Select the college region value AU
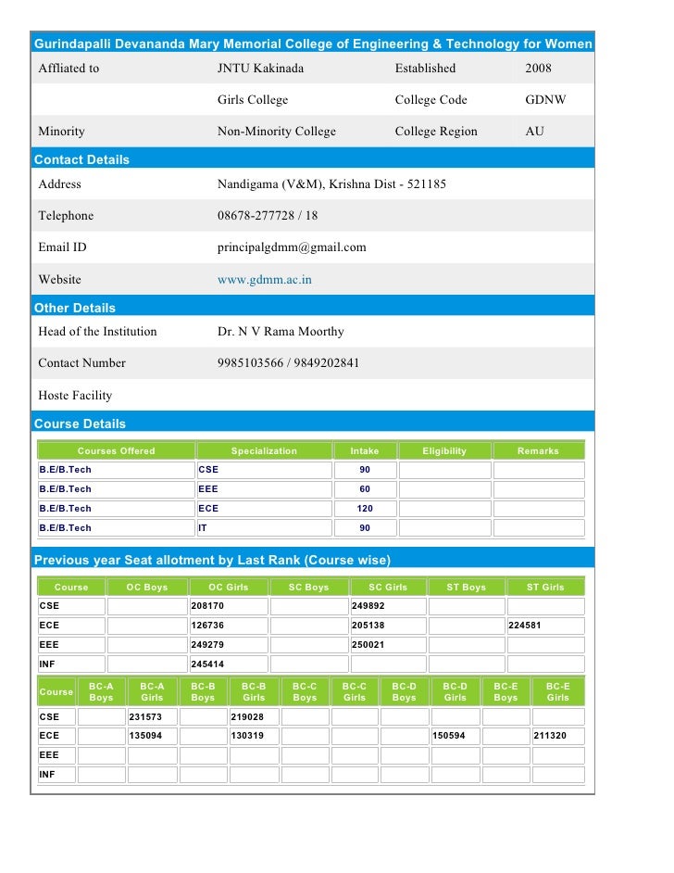The image size is (674, 873). click(x=534, y=132)
